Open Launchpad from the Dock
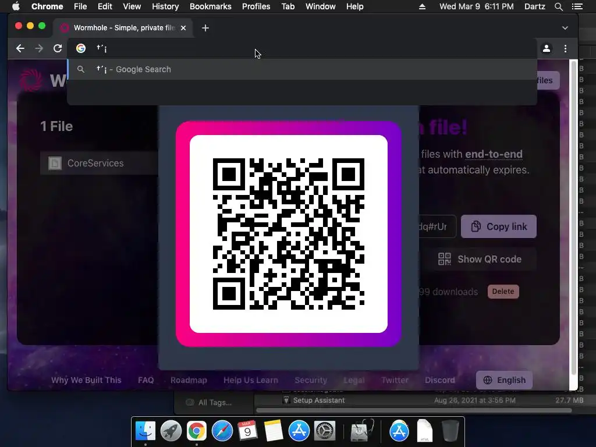596x447 pixels. tap(171, 431)
